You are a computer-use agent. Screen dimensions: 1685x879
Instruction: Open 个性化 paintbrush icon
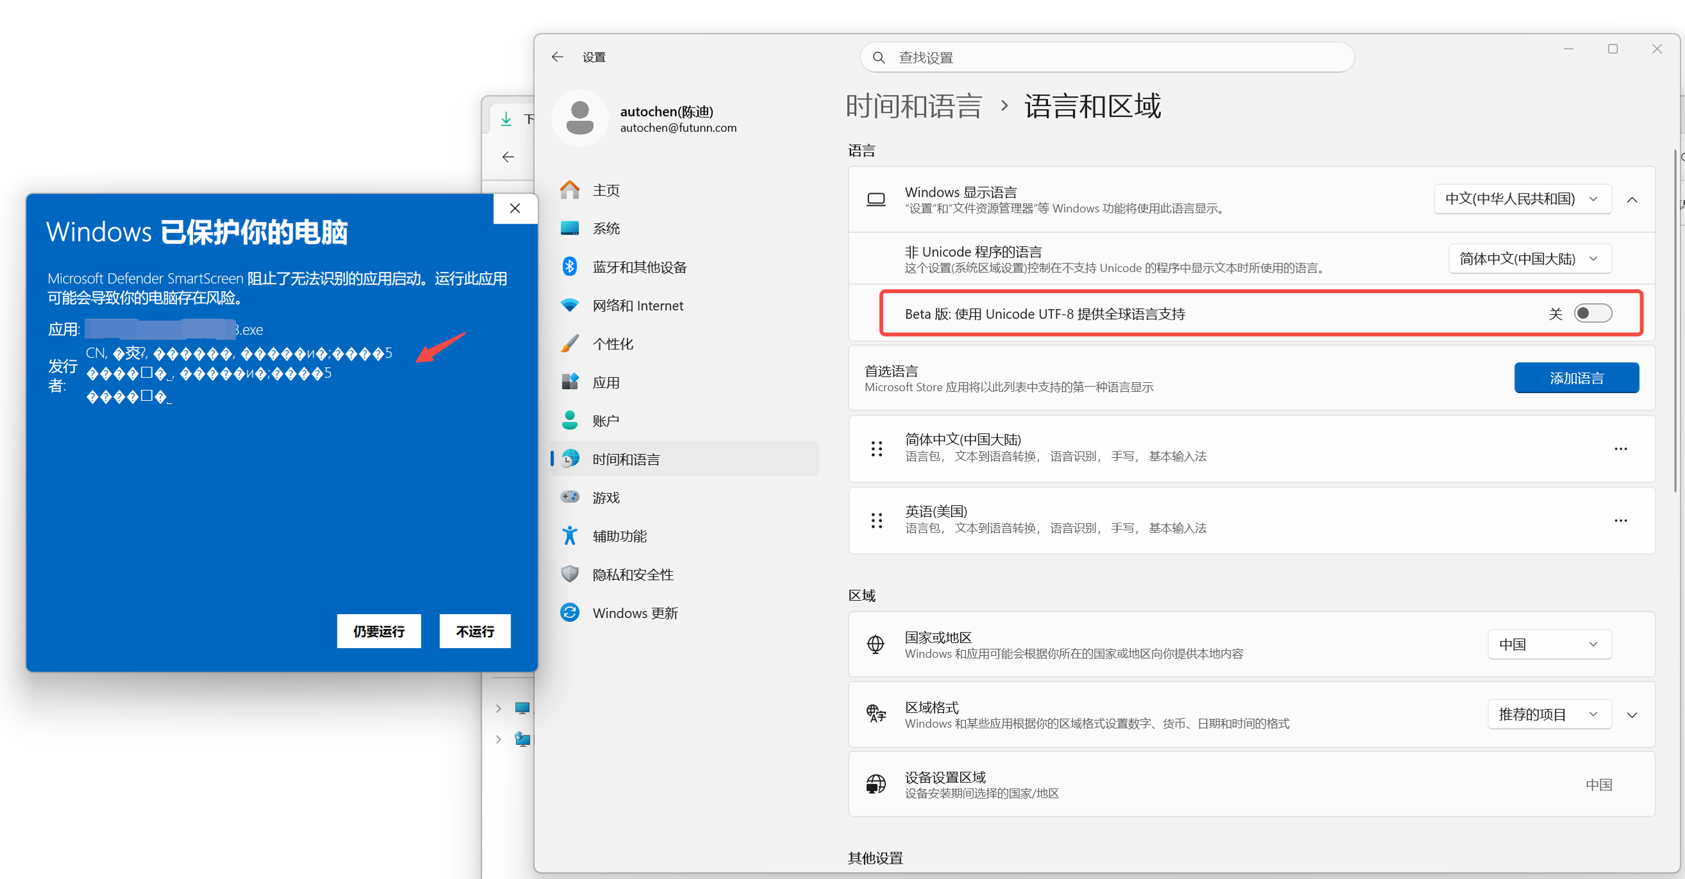pos(570,344)
